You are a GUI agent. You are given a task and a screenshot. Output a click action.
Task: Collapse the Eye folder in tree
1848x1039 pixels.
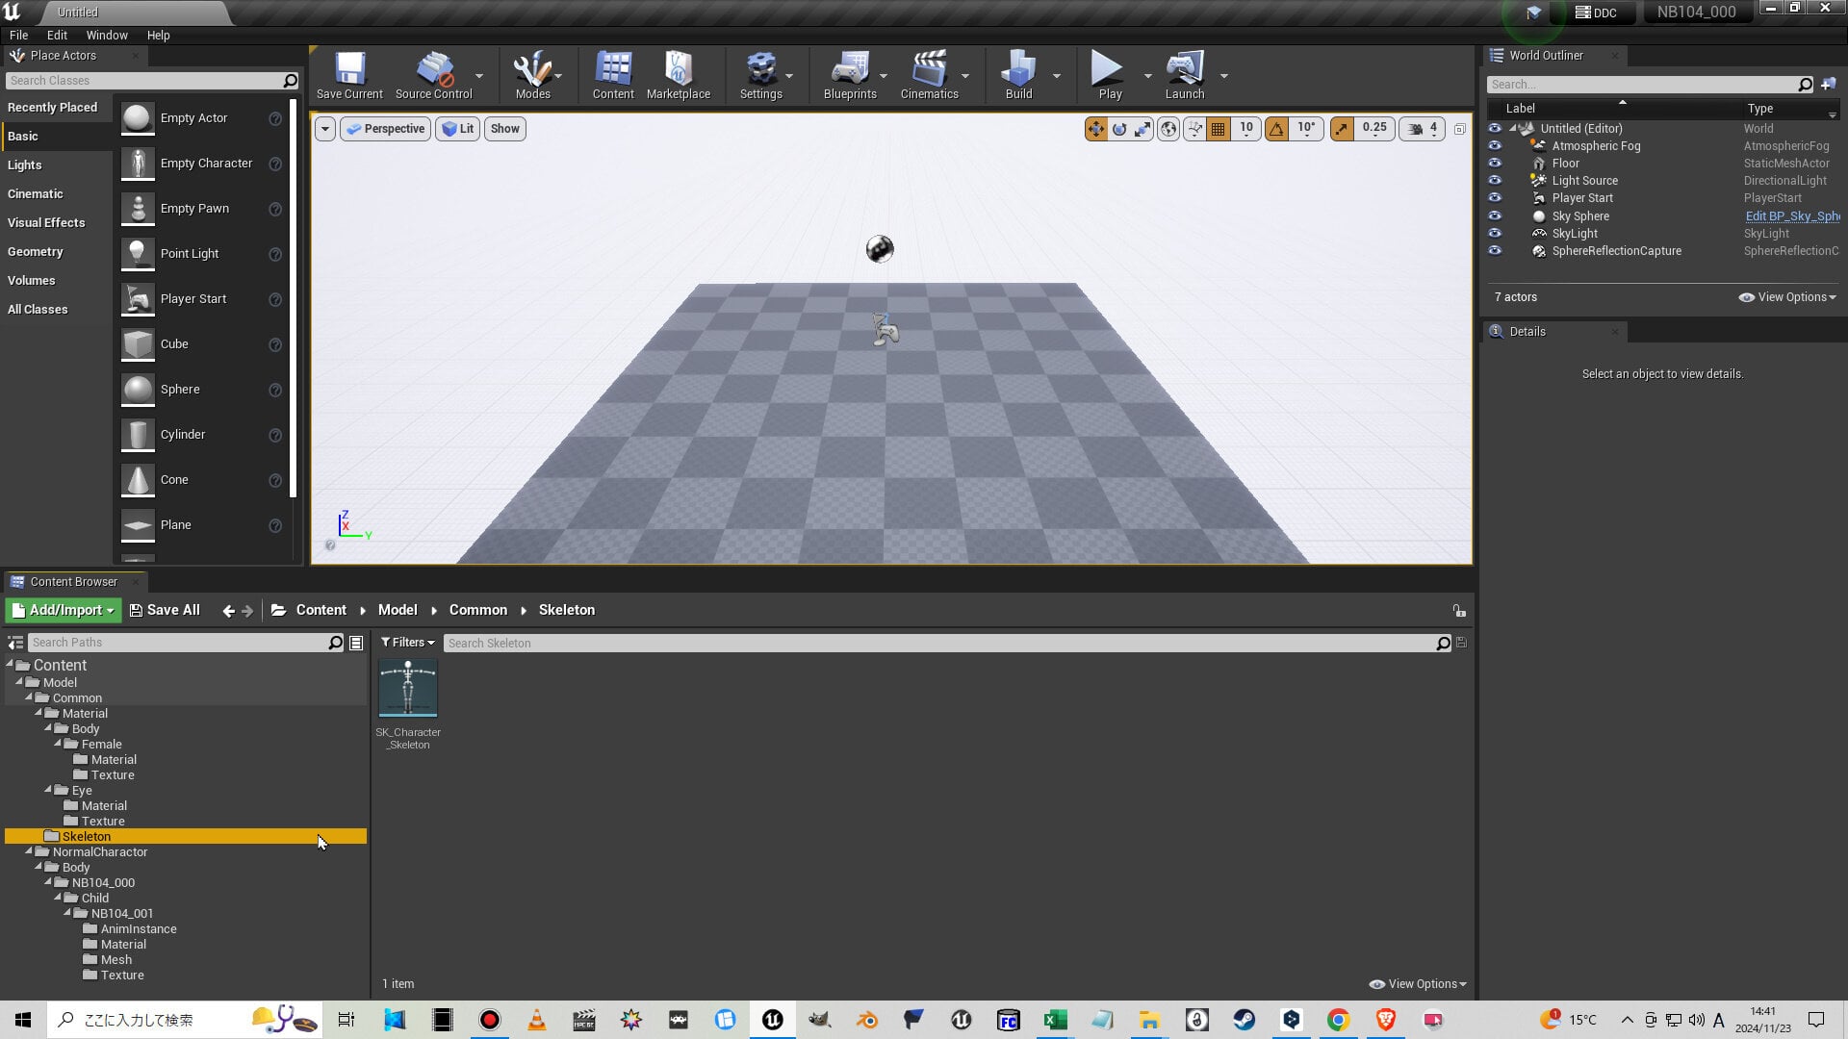pyautogui.click(x=48, y=790)
